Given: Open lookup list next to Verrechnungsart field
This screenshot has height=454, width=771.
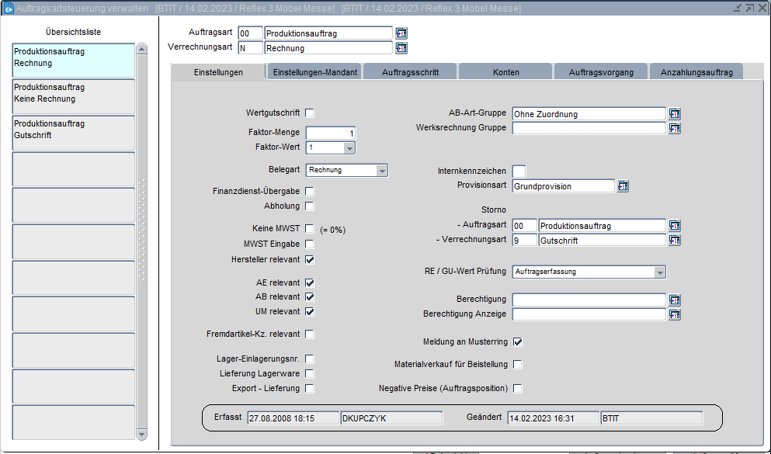Looking at the screenshot, I should pyautogui.click(x=401, y=48).
